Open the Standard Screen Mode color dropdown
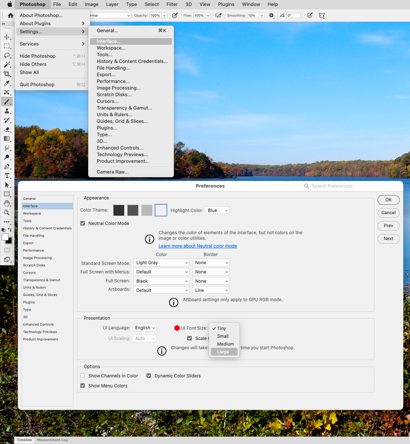Image resolution: width=410 pixels, height=444 pixels. [161, 262]
